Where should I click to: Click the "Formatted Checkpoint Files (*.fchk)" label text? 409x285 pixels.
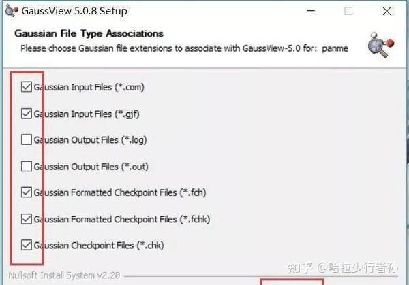(x=140, y=220)
